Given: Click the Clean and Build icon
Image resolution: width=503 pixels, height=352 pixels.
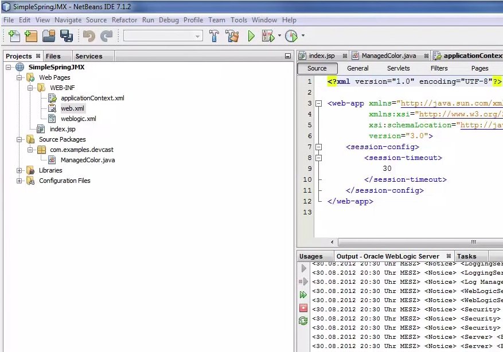Looking at the screenshot, I should 232,36.
